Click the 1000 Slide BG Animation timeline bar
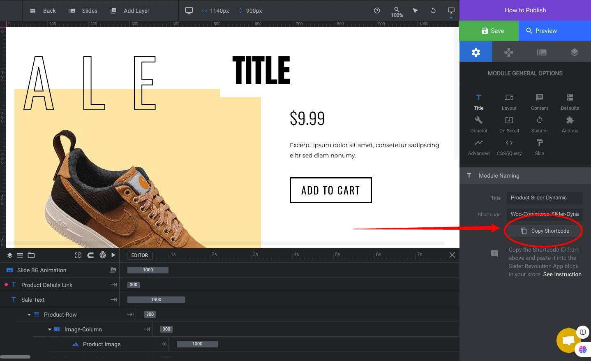The image size is (591, 361). coord(148,270)
